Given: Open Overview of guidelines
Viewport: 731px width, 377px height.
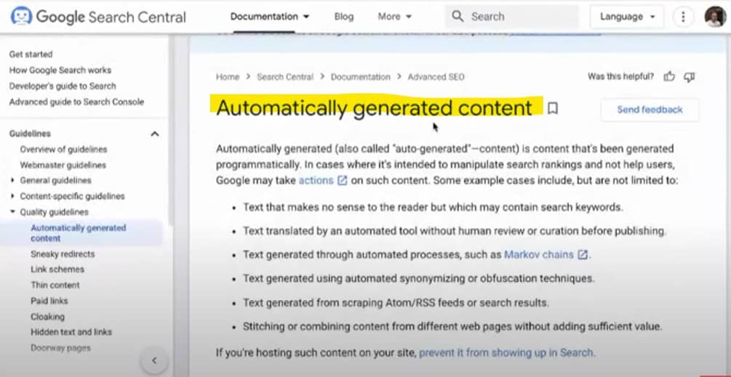Looking at the screenshot, I should [63, 150].
